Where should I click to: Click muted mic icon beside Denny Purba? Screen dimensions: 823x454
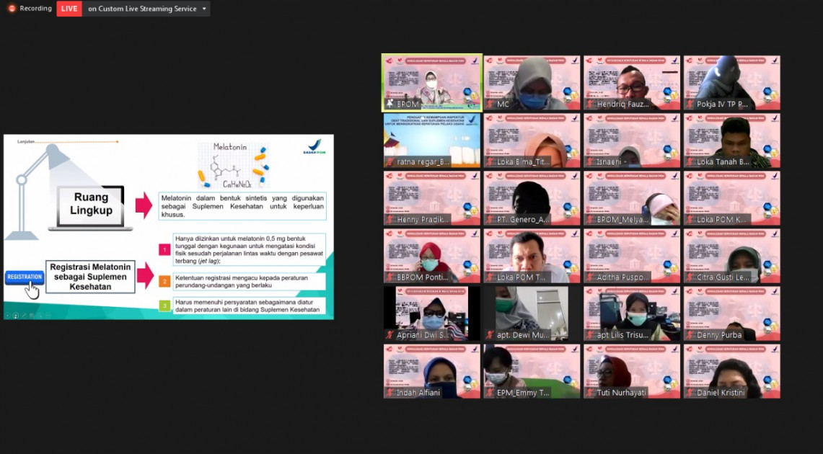click(690, 335)
